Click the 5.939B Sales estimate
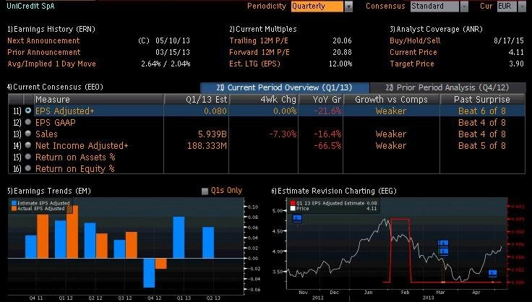The image size is (532, 302). tap(212, 134)
